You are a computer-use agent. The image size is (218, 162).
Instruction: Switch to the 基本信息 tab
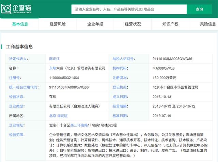click(x=20, y=24)
